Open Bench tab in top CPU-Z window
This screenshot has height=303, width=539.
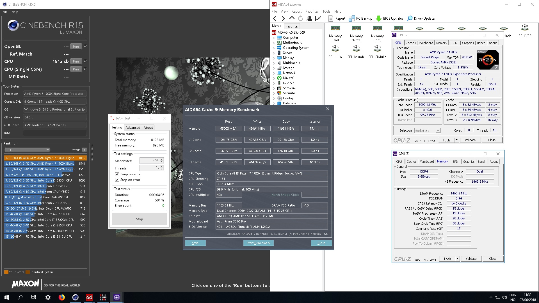pos(481,43)
